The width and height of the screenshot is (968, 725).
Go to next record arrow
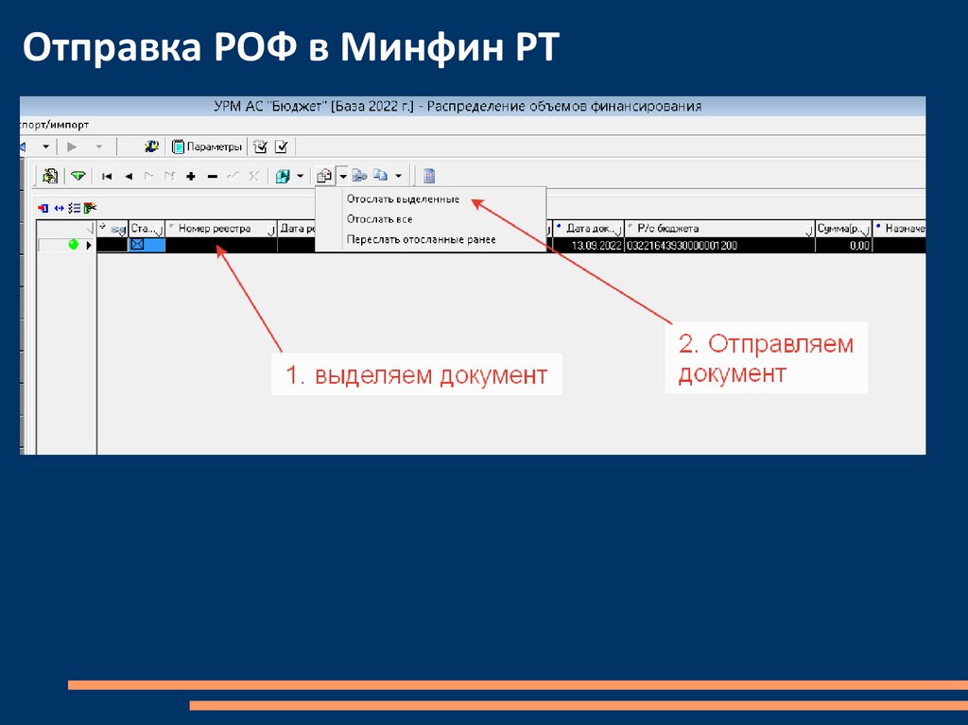(148, 177)
